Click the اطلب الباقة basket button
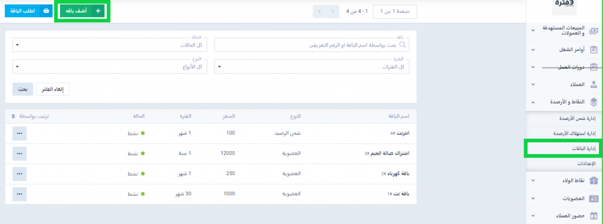 (28, 11)
